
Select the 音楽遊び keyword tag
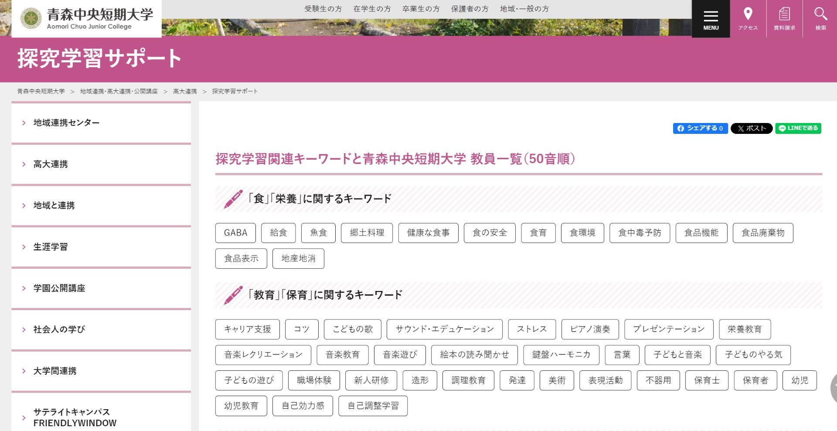[400, 355]
